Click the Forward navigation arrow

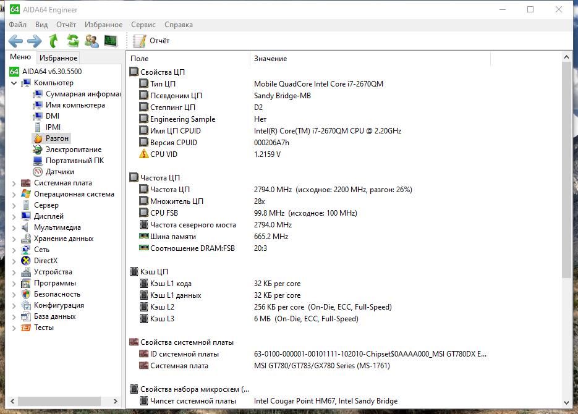(x=35, y=41)
